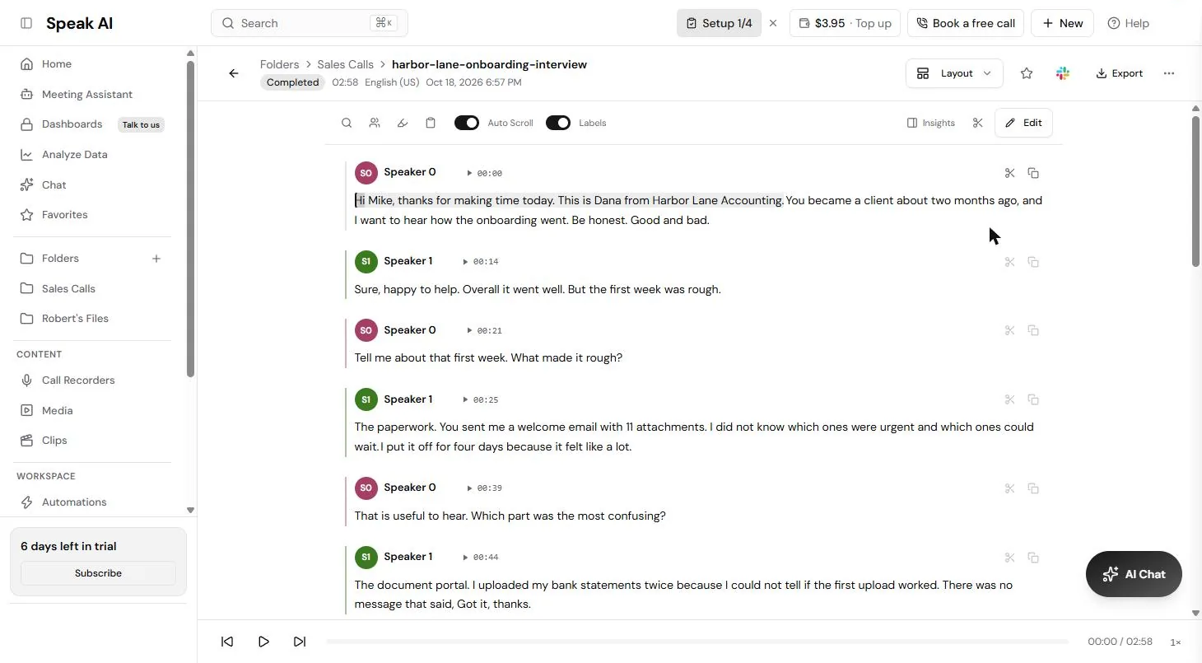Copy transcript with the clipboard icon

[431, 123]
